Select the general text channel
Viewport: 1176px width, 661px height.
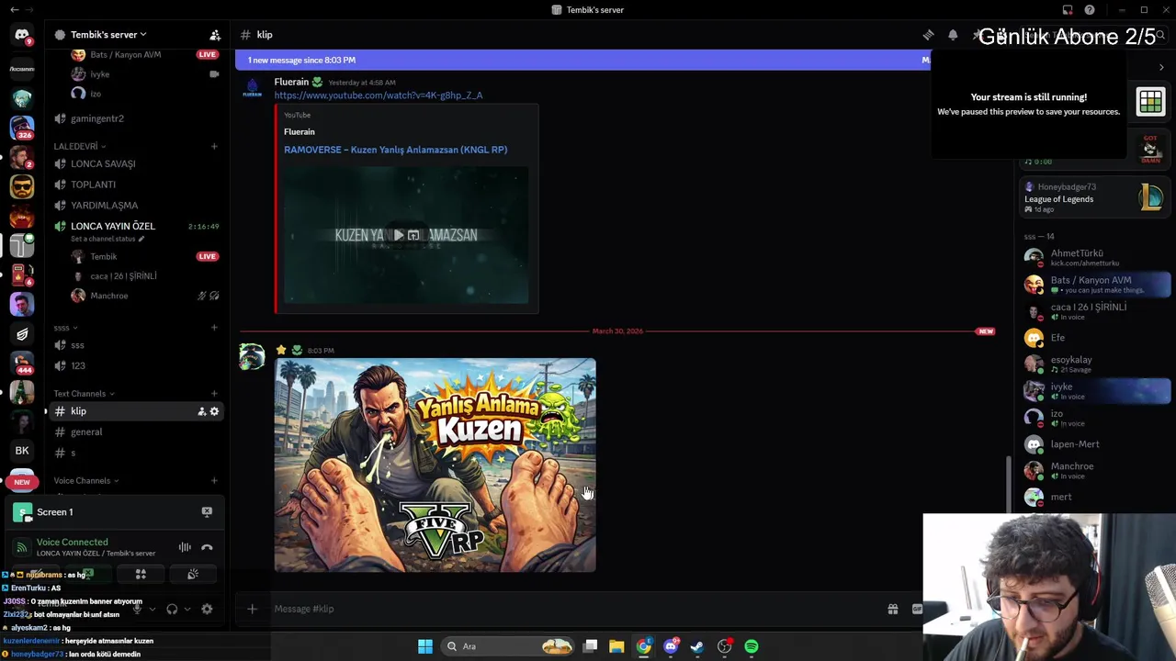(136, 432)
